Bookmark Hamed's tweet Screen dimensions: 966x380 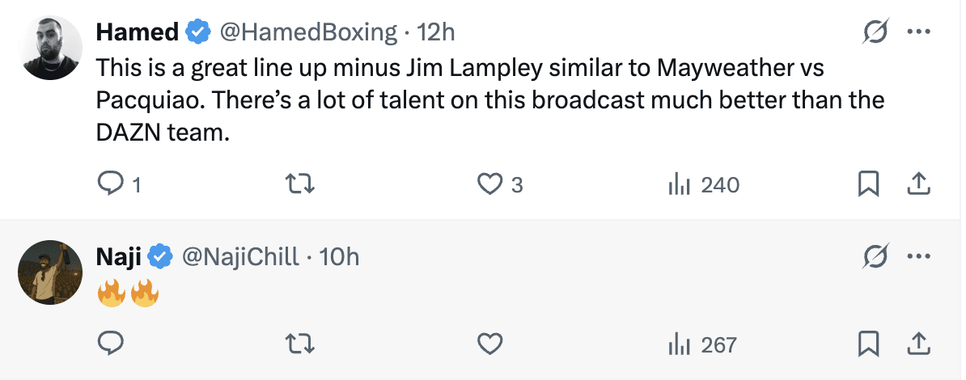tap(867, 185)
